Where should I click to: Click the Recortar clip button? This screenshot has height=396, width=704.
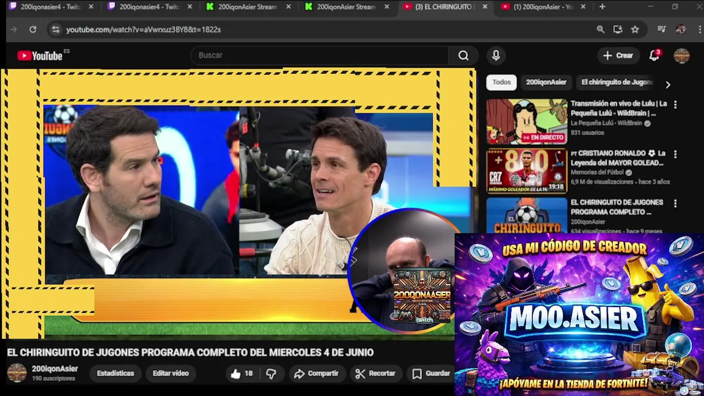[x=376, y=373]
